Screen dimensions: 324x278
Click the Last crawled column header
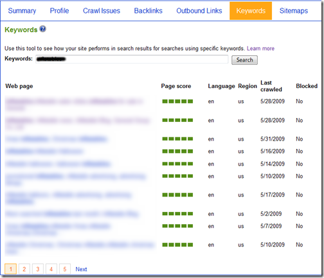[271, 86]
